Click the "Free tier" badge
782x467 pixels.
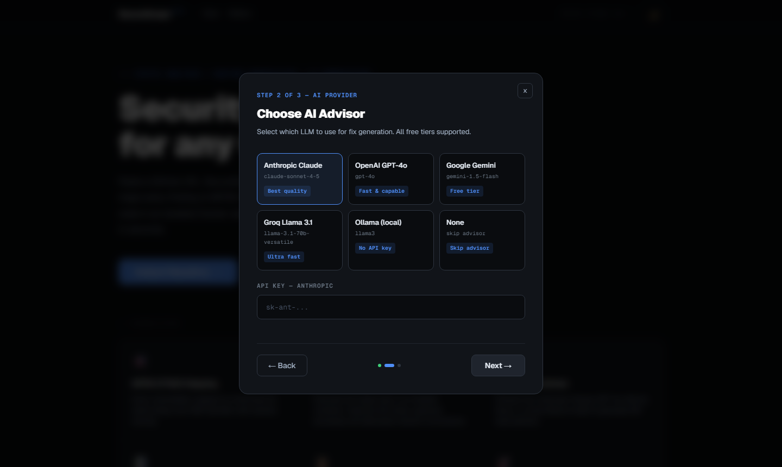pos(465,191)
